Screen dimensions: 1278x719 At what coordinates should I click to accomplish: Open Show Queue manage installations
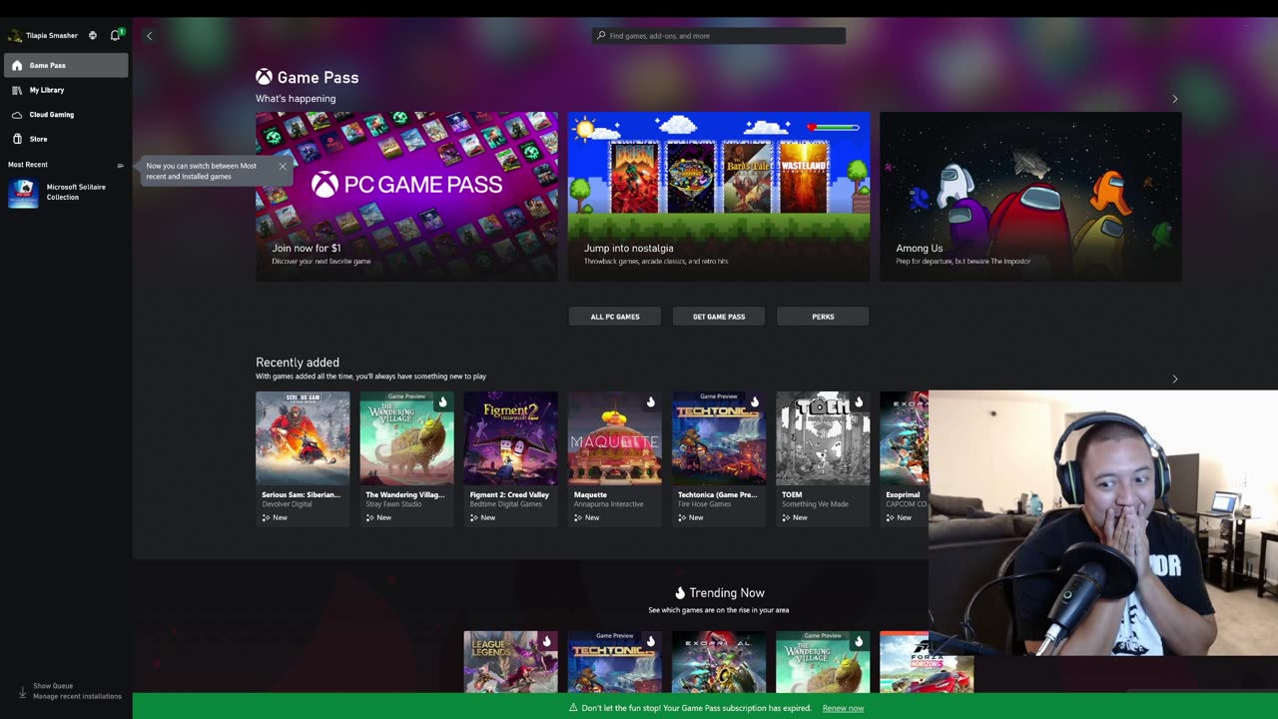pyautogui.click(x=70, y=691)
